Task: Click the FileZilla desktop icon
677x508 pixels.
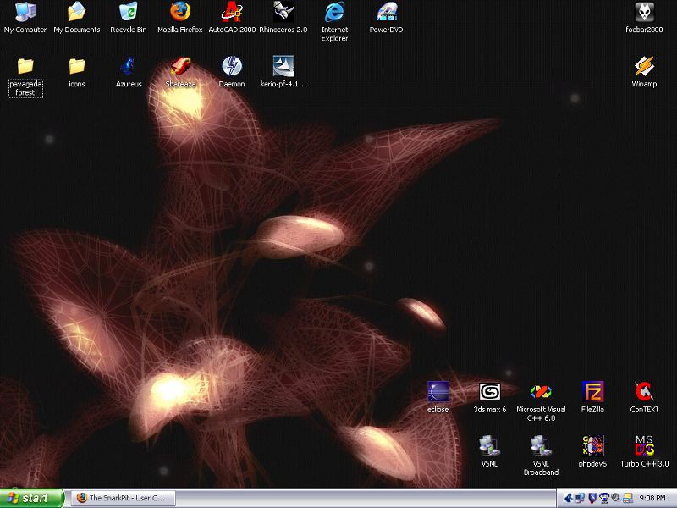Action: click(593, 392)
